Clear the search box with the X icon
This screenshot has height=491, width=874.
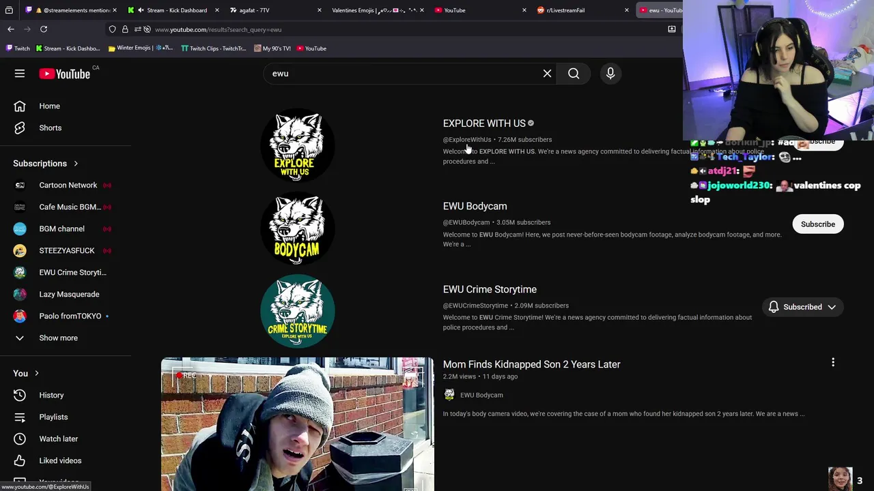pyautogui.click(x=547, y=74)
